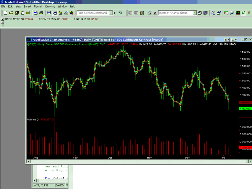Open the I dropdown in chart title bar
The image size is (252, 189).
[x=234, y=40]
